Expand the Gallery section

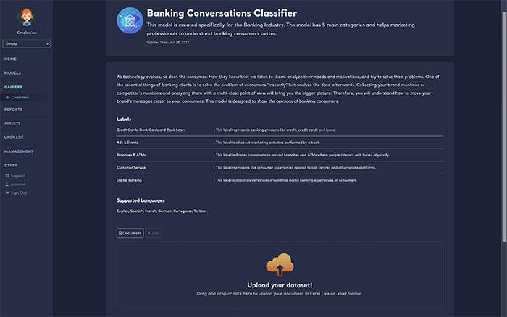[14, 87]
